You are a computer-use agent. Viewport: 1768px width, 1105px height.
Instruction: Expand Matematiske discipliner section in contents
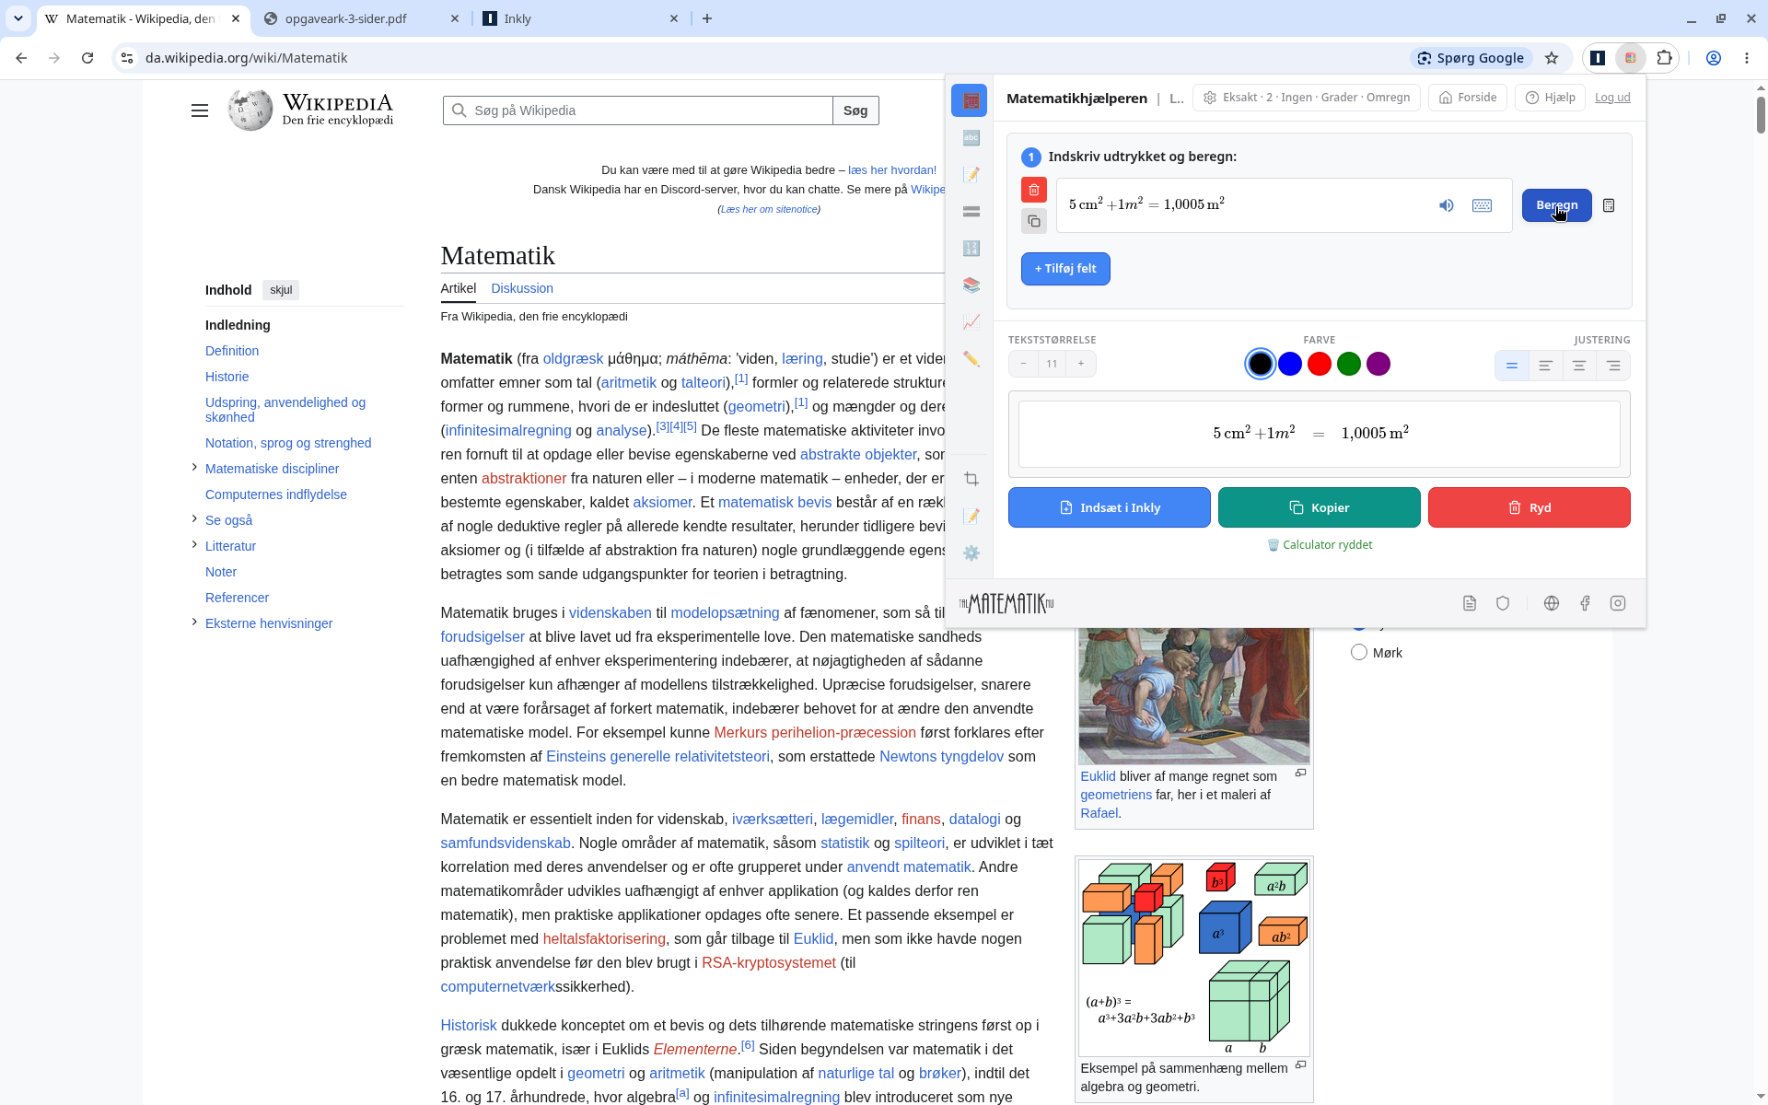194,468
